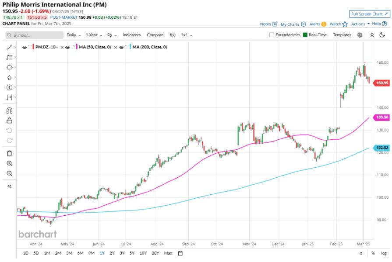This screenshot has width=392, height=262.
Task: Select the shapes drawing tool
Action: click(9, 67)
